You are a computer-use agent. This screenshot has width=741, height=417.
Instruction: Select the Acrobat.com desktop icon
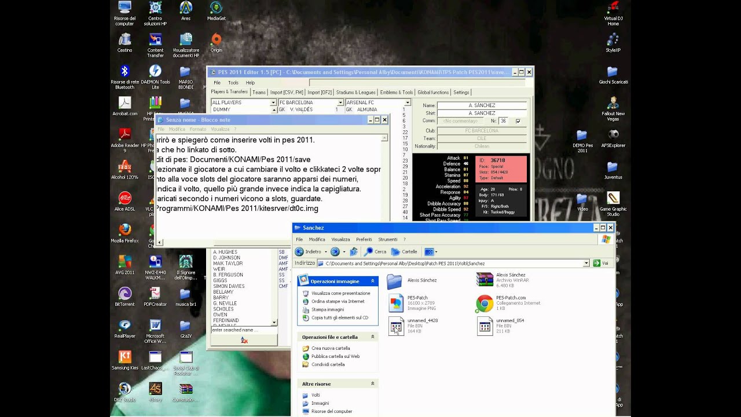point(124,103)
